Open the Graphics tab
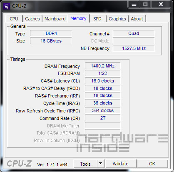Screen dimensions: 174x172 (x=117, y=19)
